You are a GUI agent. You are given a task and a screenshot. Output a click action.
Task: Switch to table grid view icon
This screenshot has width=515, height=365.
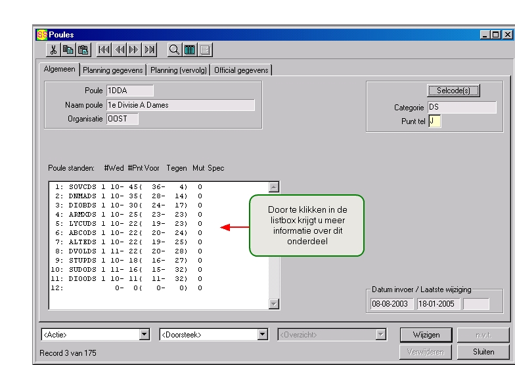coord(188,49)
